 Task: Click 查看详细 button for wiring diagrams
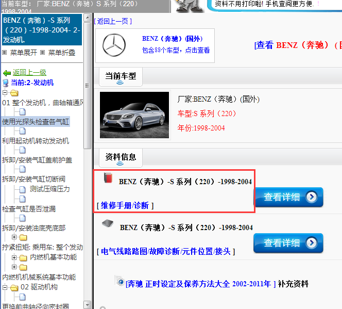[288, 243]
